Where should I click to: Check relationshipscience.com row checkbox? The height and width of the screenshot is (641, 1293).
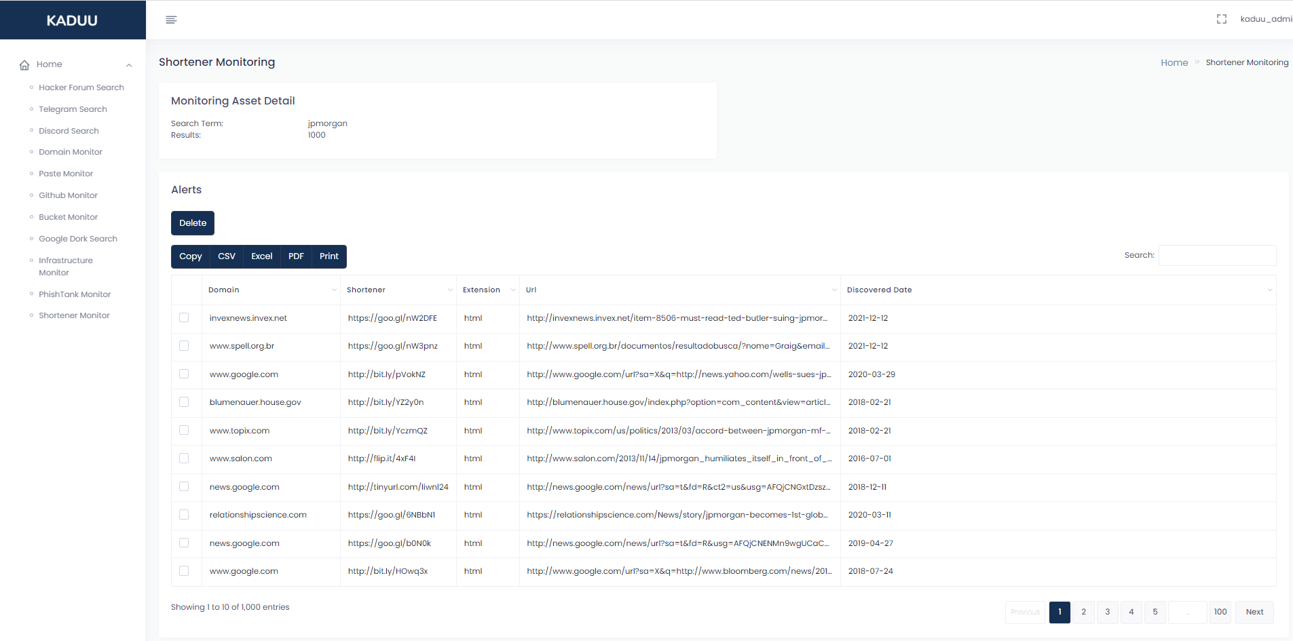[184, 515]
